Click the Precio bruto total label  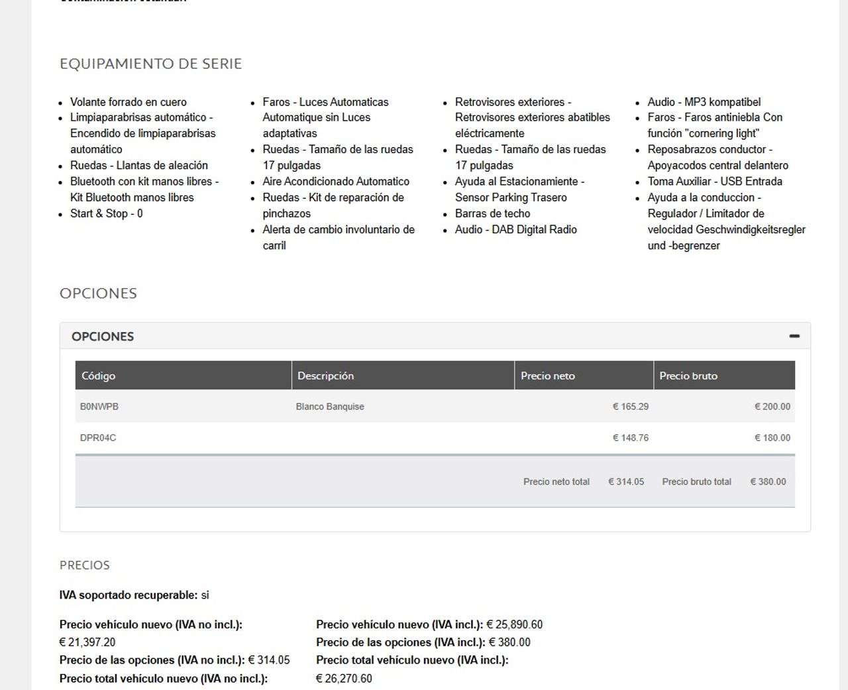tap(697, 482)
